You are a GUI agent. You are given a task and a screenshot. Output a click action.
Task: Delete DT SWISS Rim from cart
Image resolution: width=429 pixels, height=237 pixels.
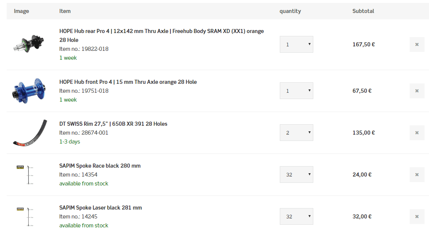417,133
